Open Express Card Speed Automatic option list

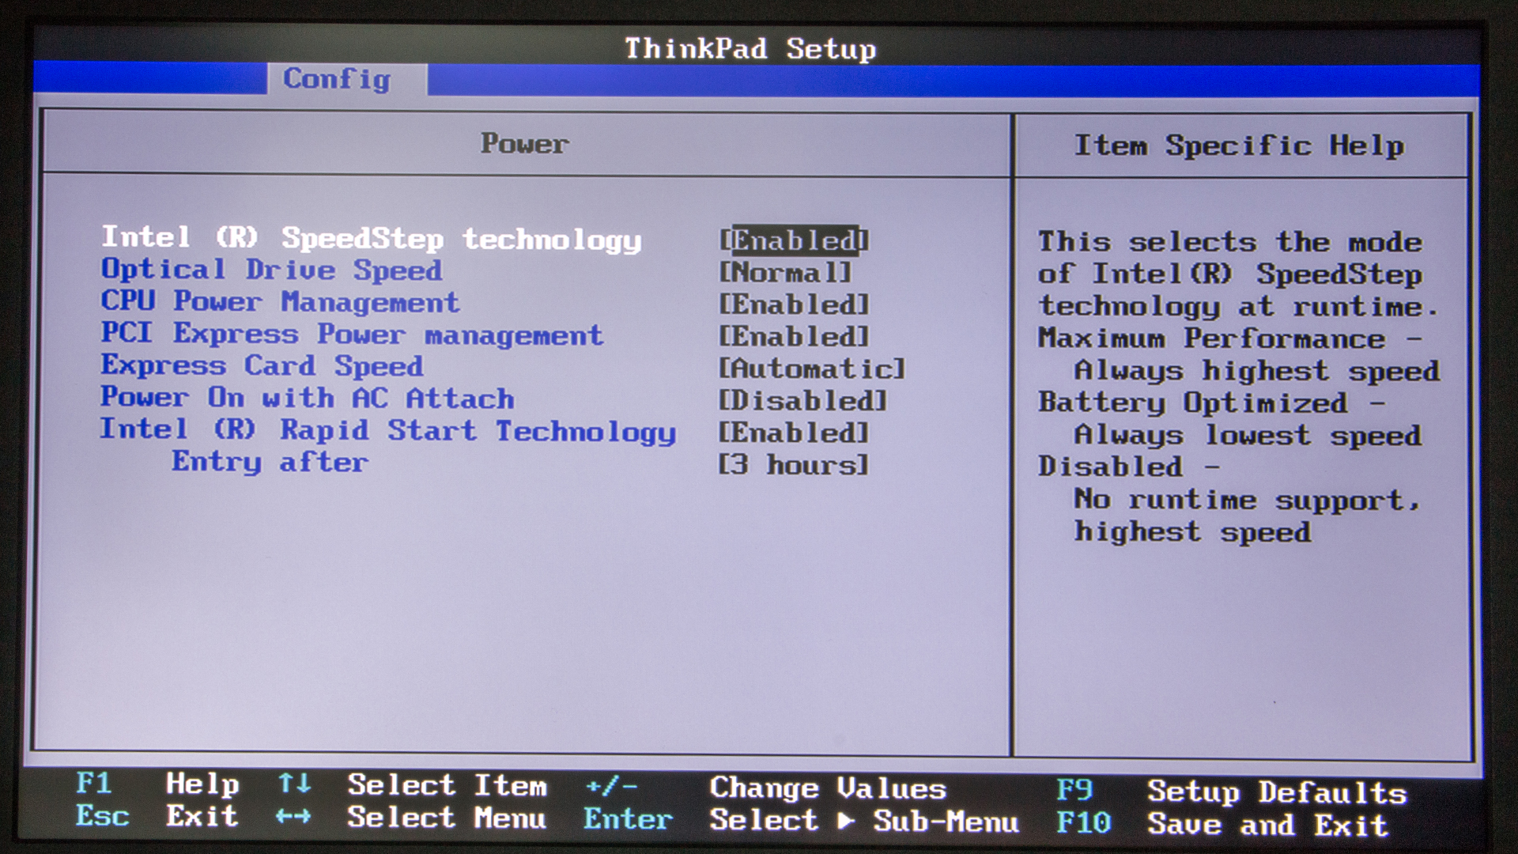tap(811, 368)
